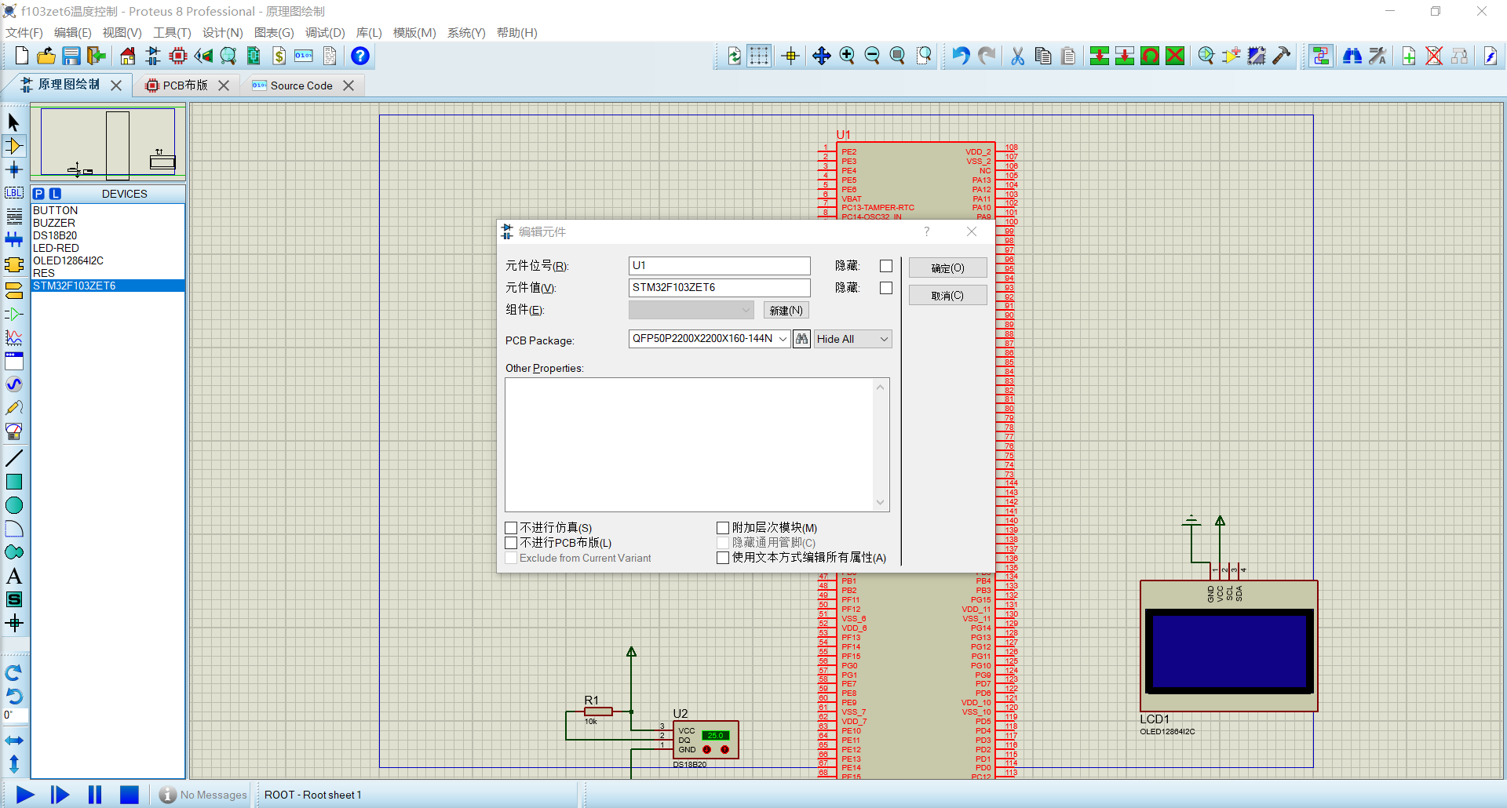Select the Selection Mode arrow tool
Viewport: 1507px width, 808px height.
pyautogui.click(x=14, y=122)
